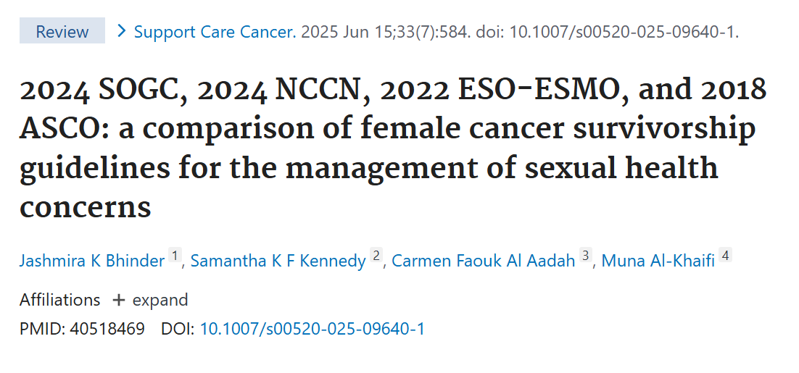Screen dimensions: 799x373
Task: Click affiliation superscript 1 after Bhinder
Action: 174,256
